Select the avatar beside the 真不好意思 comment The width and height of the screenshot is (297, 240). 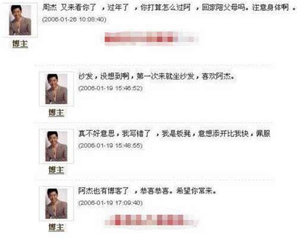56,147
